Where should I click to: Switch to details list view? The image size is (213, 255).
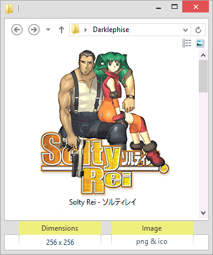coord(187,43)
